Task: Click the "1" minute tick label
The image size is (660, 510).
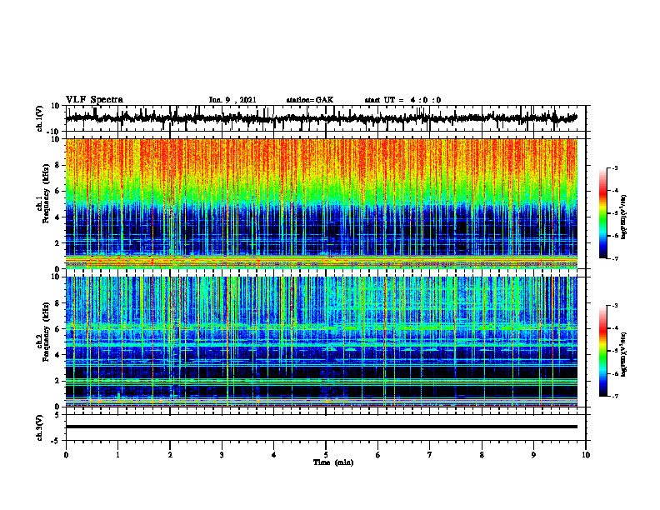Action: click(117, 455)
